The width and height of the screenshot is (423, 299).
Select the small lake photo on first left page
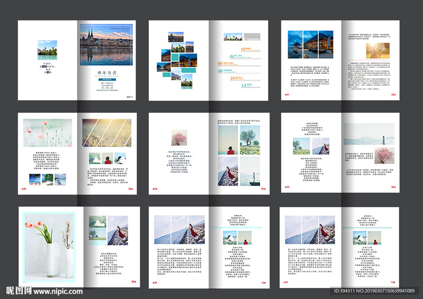tap(47, 50)
